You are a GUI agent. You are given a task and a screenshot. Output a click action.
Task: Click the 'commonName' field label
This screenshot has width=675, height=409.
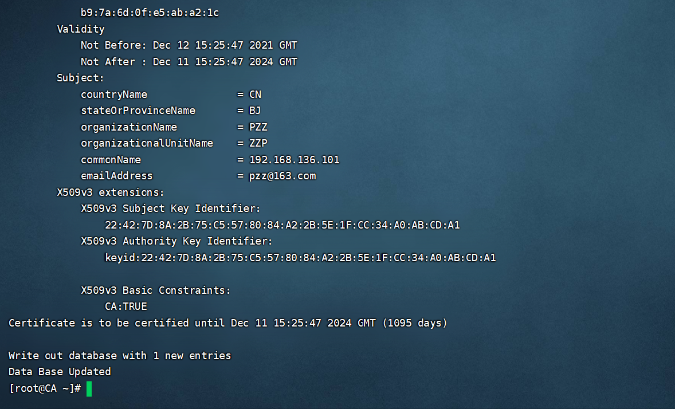[111, 160]
